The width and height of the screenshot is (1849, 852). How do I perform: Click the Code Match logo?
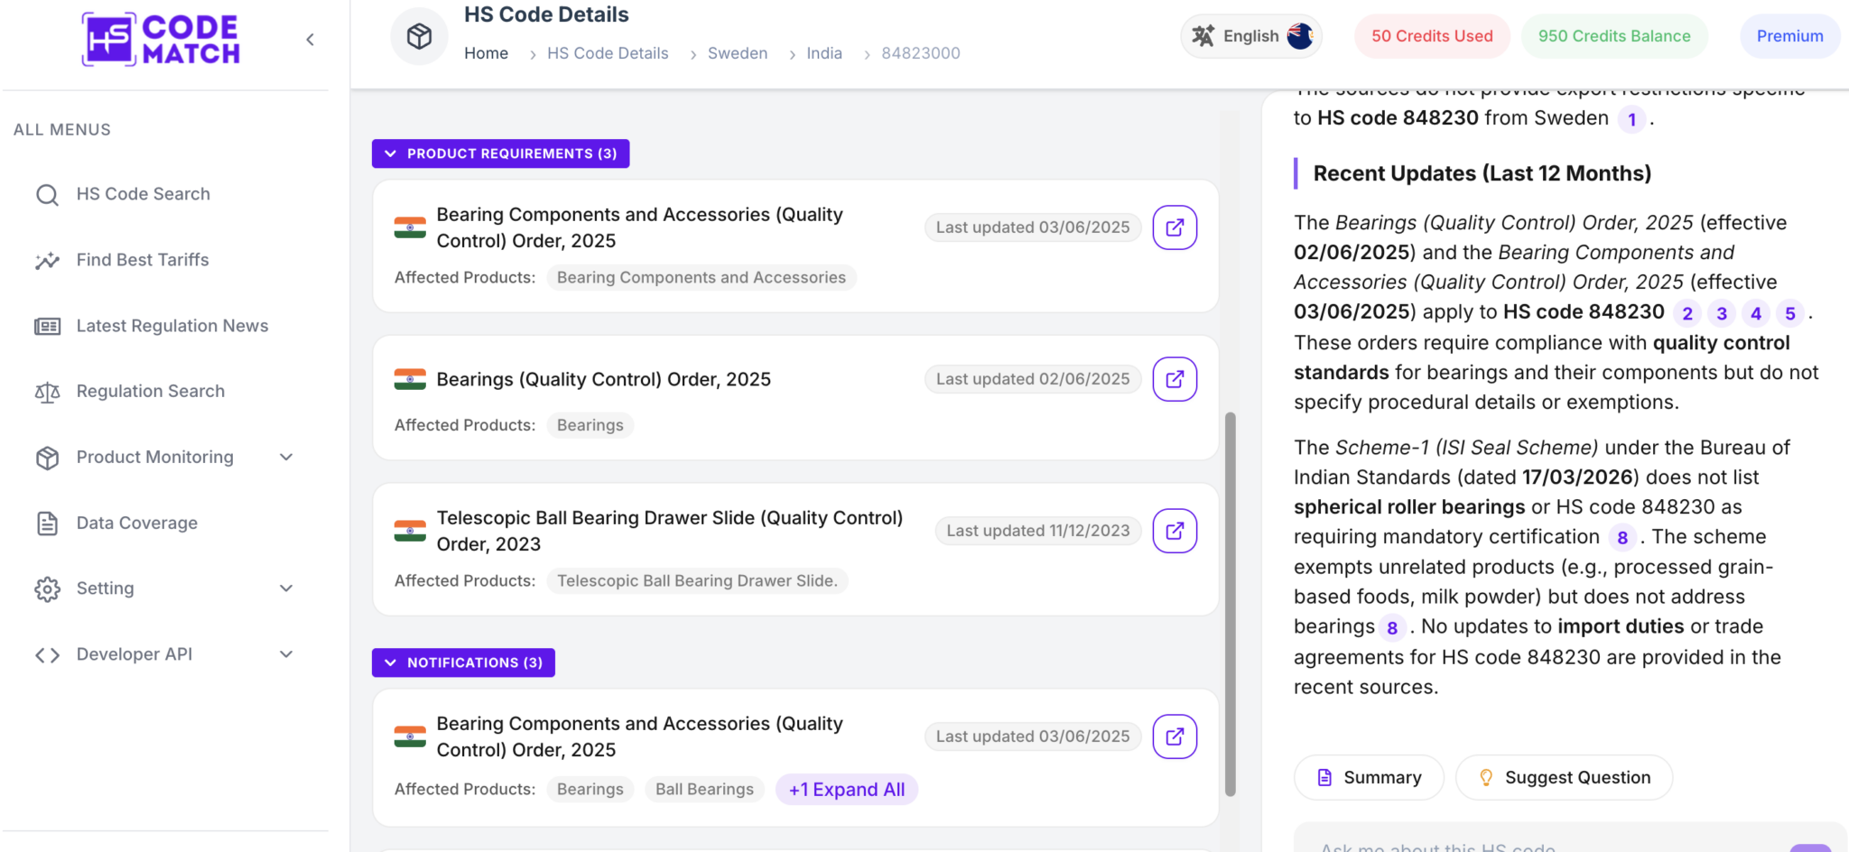[161, 40]
